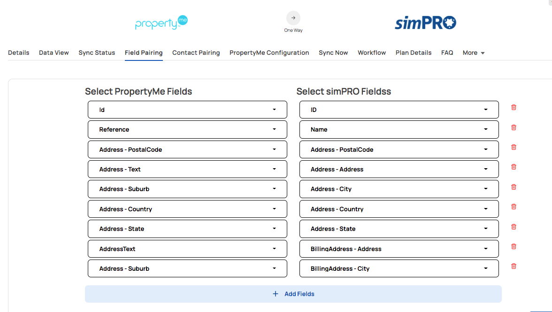
Task: Remove the Address - Country pairing
Action: click(514, 207)
